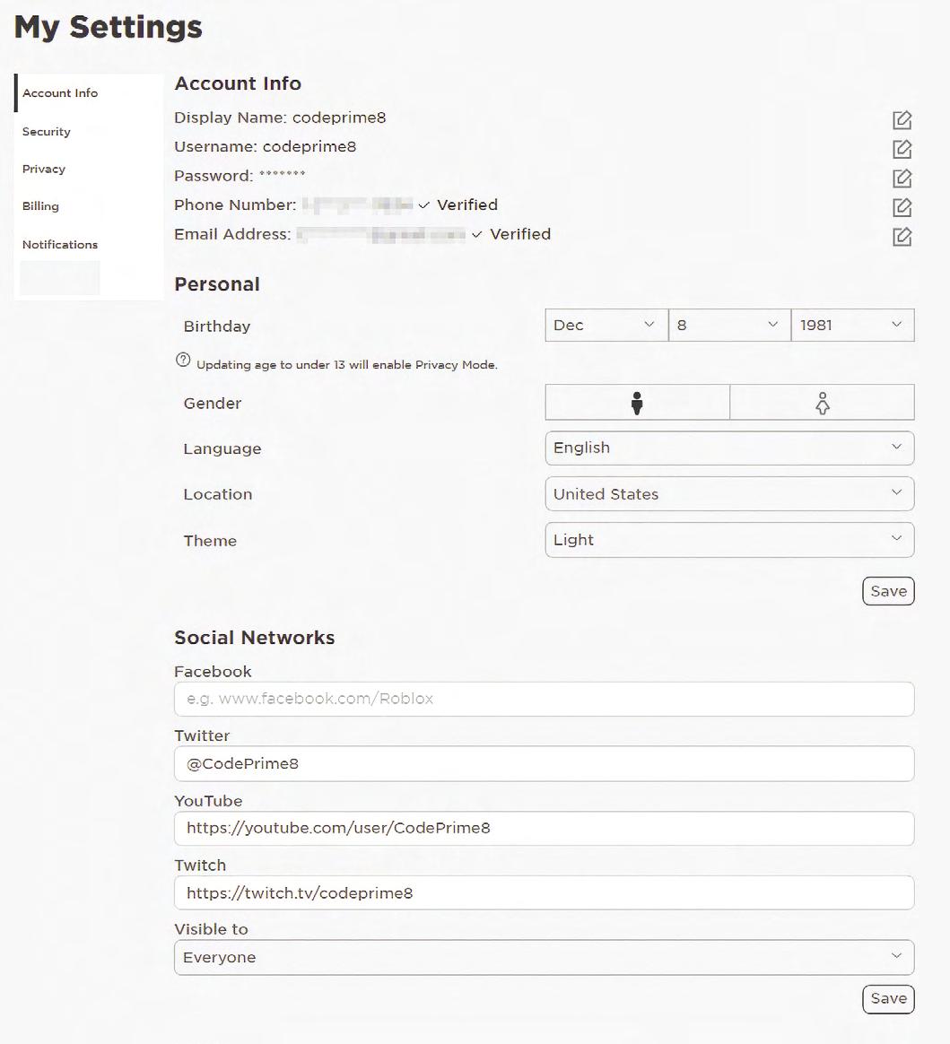This screenshot has height=1044, width=950.
Task: Go to the Billing tab
Action: coord(40,206)
